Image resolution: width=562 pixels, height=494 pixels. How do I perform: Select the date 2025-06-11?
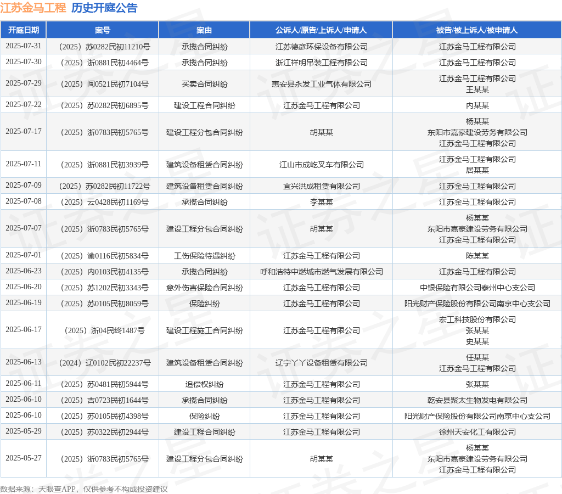click(24, 384)
